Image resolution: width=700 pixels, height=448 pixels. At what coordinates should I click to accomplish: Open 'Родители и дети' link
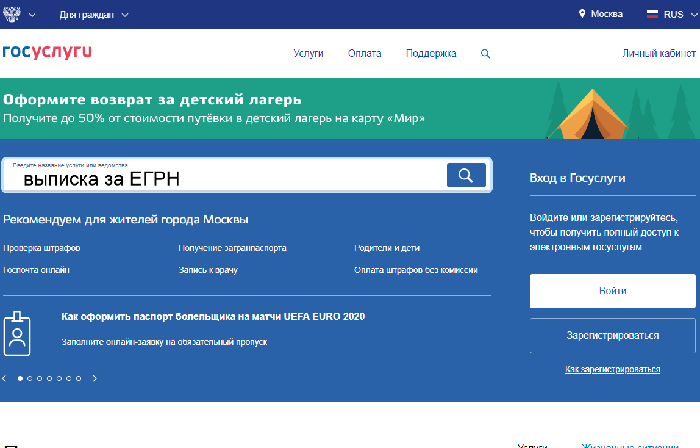387,248
